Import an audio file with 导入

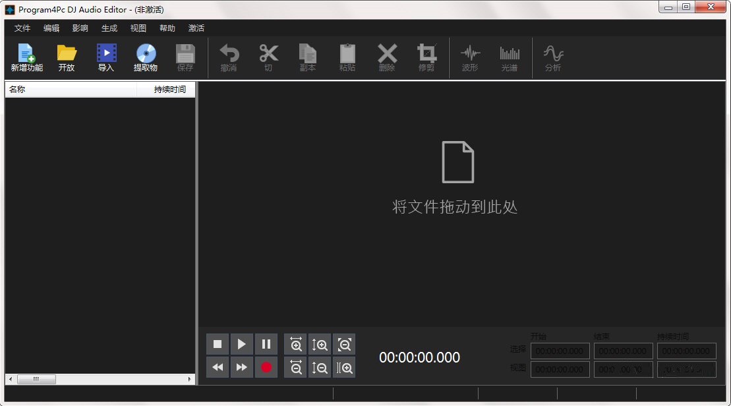click(x=106, y=57)
